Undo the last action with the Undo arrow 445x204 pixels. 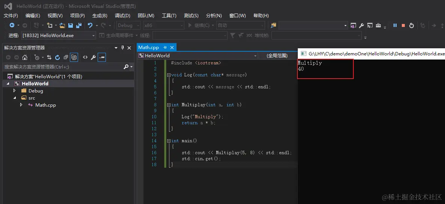pyautogui.click(x=90, y=25)
